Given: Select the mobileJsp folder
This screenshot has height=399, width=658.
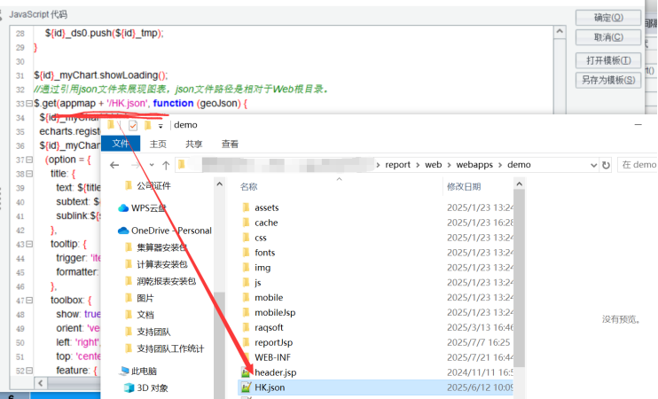Looking at the screenshot, I should click(275, 313).
